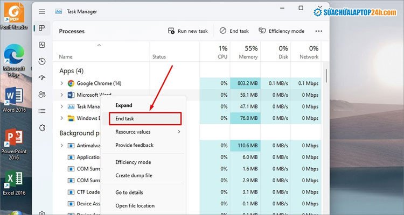Image resolution: width=404 pixels, height=215 pixels.
Task: Click the 59.1 MB memory cell
Action: click(245, 95)
